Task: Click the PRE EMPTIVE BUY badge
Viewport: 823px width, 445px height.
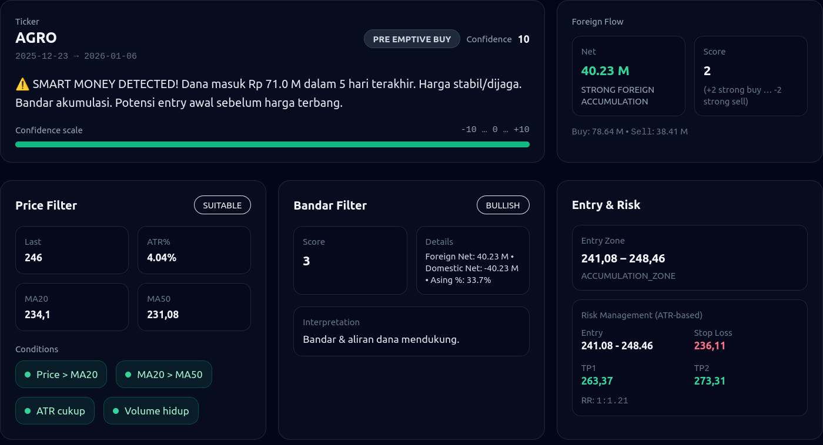Action: 411,39
